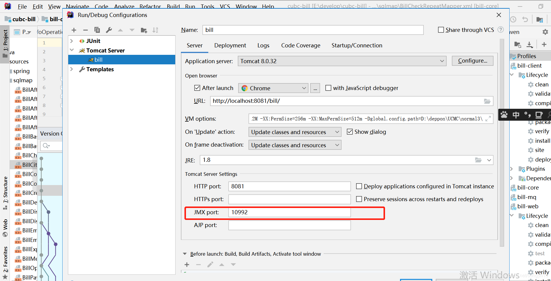Expand the JUnit tree node

tap(72, 41)
